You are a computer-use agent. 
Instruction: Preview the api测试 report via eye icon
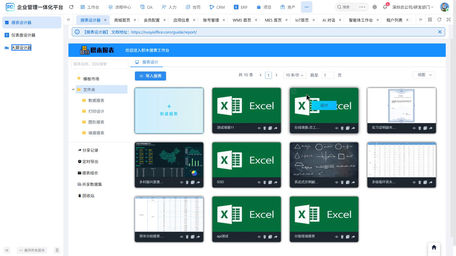[259, 237]
